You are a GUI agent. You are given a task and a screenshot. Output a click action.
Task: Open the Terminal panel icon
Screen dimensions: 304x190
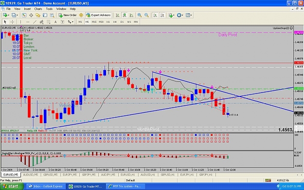pyautogui.click(x=45, y=15)
